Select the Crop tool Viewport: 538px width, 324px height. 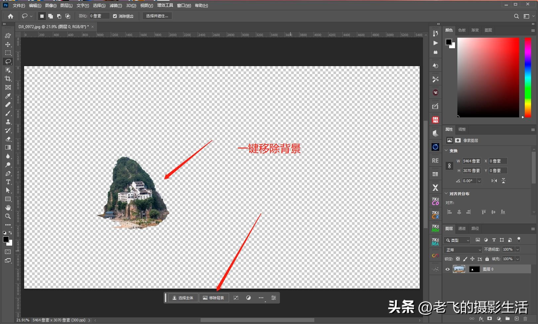click(x=8, y=79)
